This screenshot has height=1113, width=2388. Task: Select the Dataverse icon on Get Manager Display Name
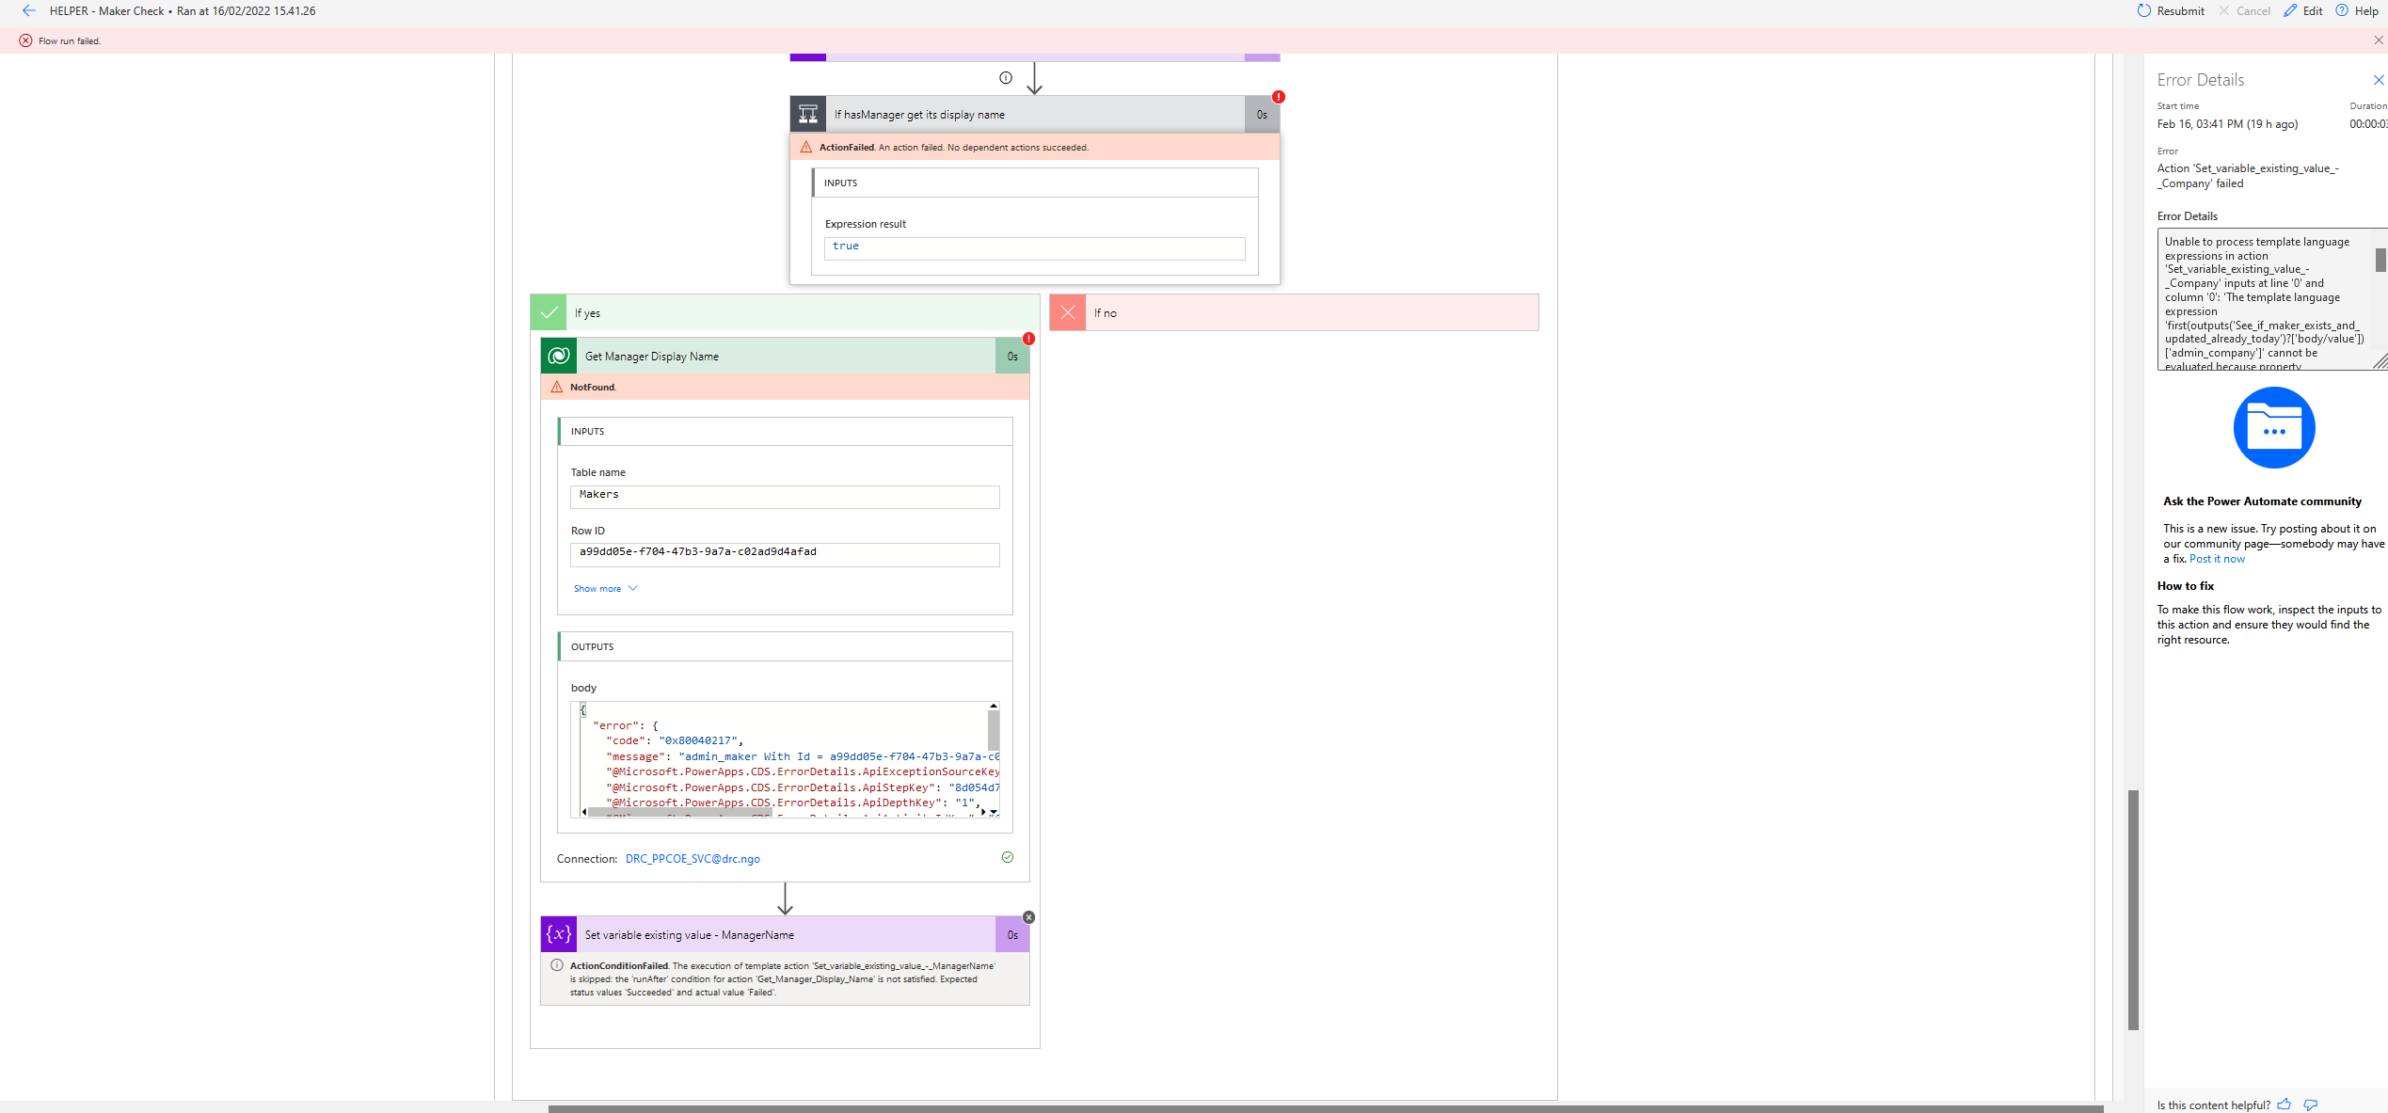[559, 356]
